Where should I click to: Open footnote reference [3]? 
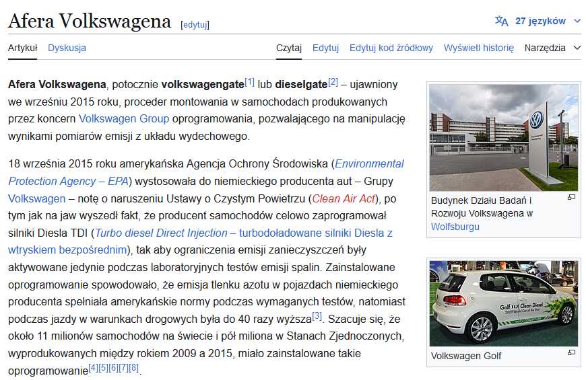tap(317, 316)
